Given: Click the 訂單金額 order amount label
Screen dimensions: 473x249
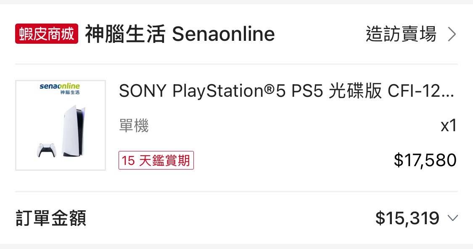Looking at the screenshot, I should (x=51, y=218).
